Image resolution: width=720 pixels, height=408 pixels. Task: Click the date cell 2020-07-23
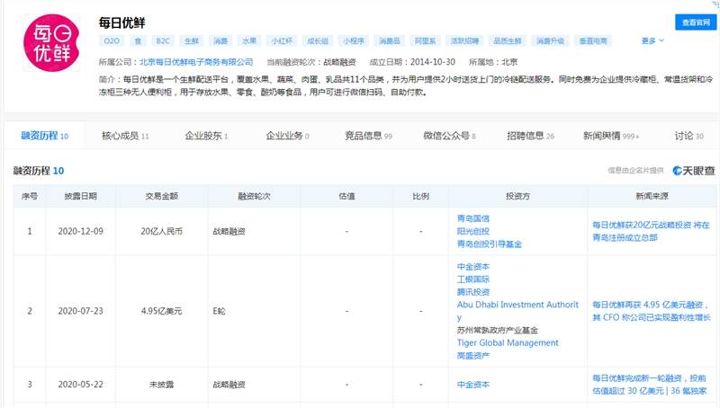pyautogui.click(x=81, y=311)
